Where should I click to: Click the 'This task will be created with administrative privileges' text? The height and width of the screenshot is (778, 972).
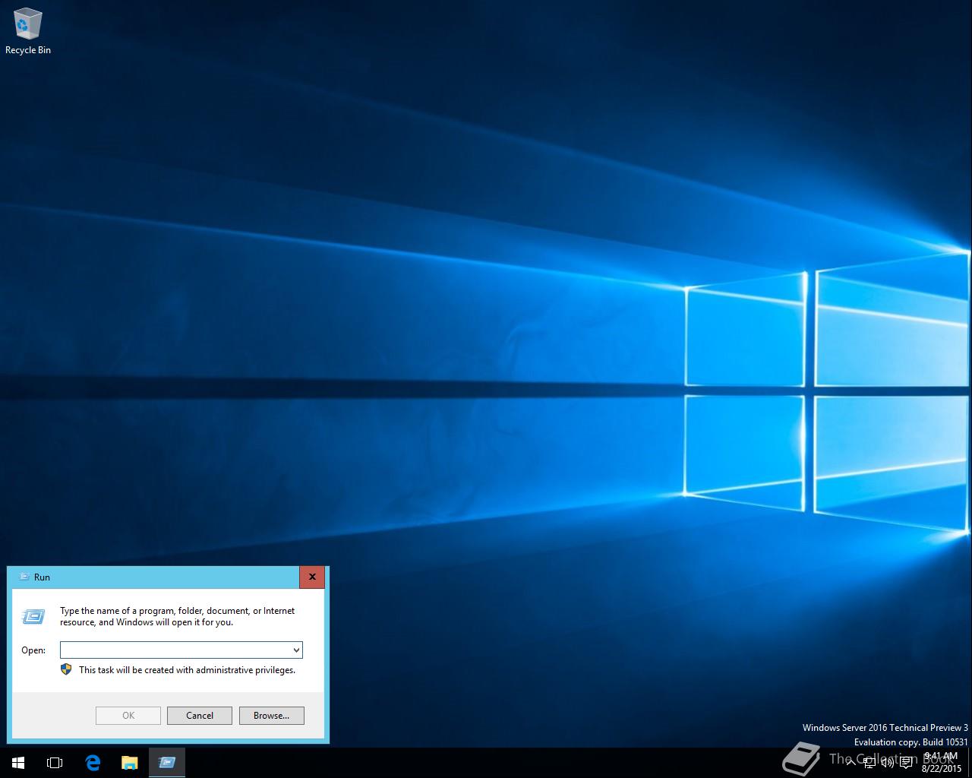[187, 670]
